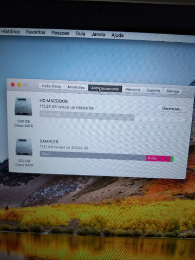Switch to the Monitores tab
Viewport: 195px width, 260px height.
(x=76, y=87)
